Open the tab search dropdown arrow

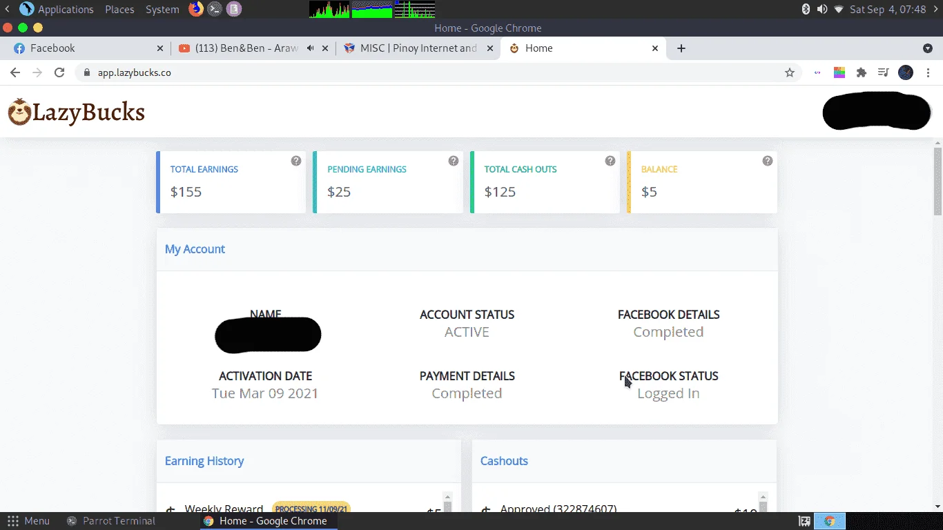pyautogui.click(x=928, y=48)
